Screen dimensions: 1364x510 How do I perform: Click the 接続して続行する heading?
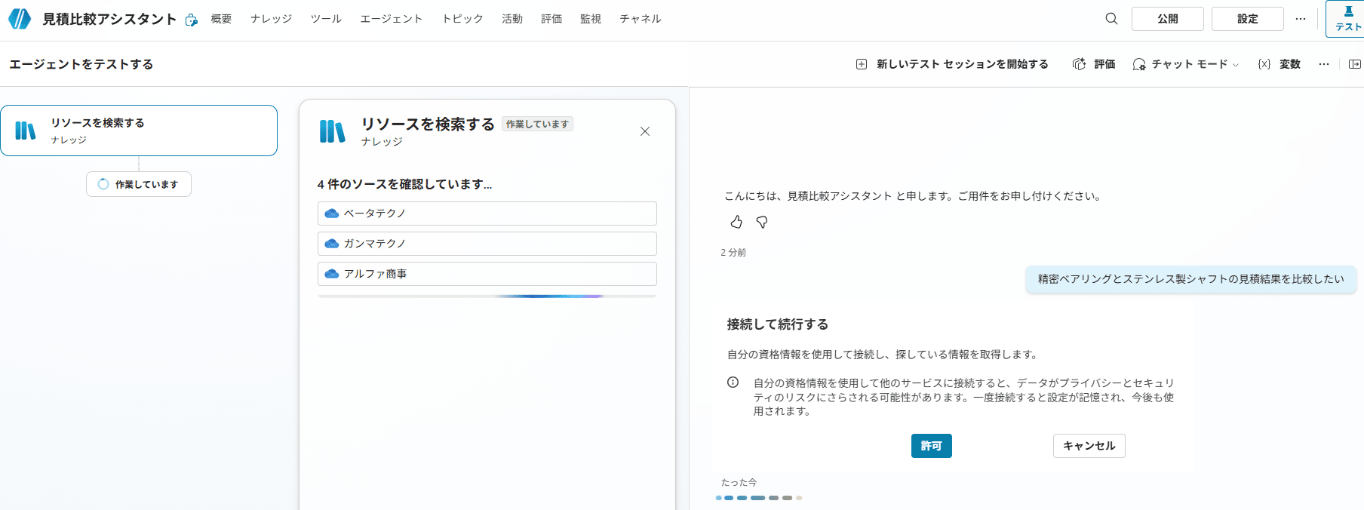778,324
